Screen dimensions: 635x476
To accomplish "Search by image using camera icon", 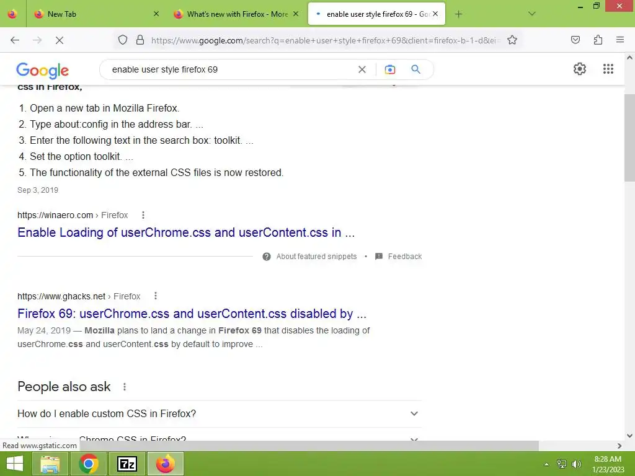I will click(390, 69).
